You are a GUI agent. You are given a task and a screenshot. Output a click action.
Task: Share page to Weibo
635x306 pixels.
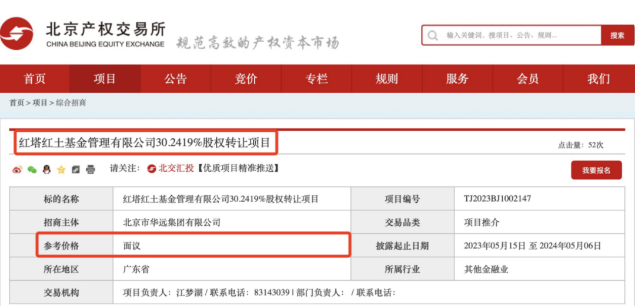coord(18,170)
